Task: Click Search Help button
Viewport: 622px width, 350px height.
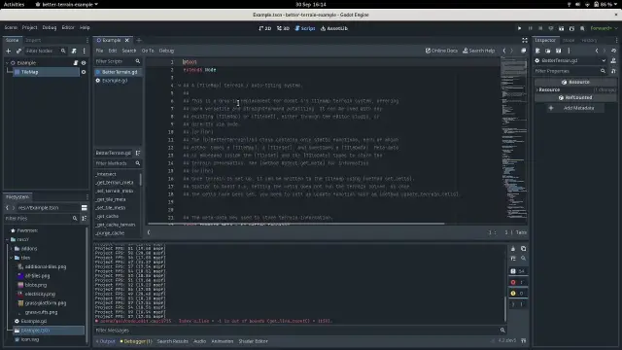Action: pos(479,51)
